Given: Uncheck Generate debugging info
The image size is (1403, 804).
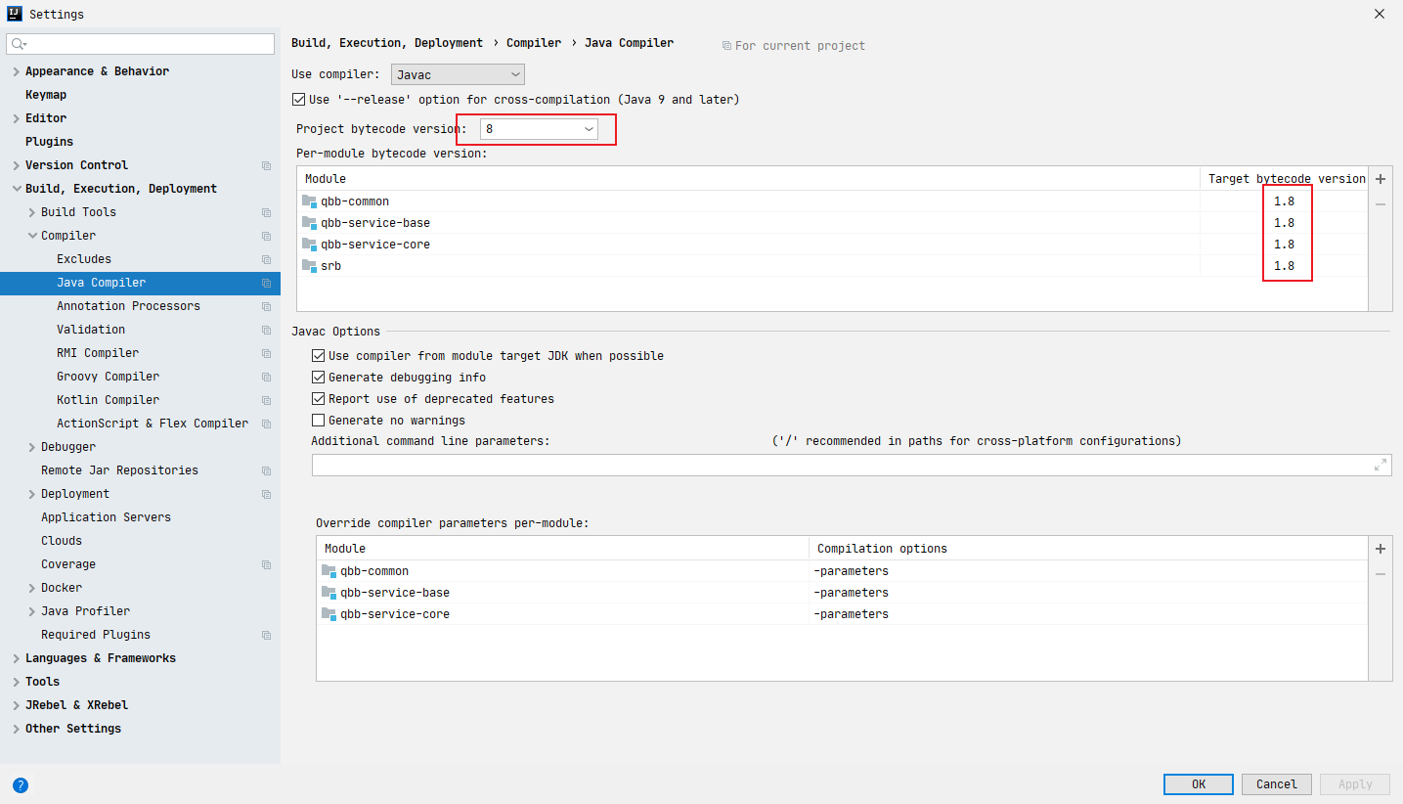Looking at the screenshot, I should point(318,378).
